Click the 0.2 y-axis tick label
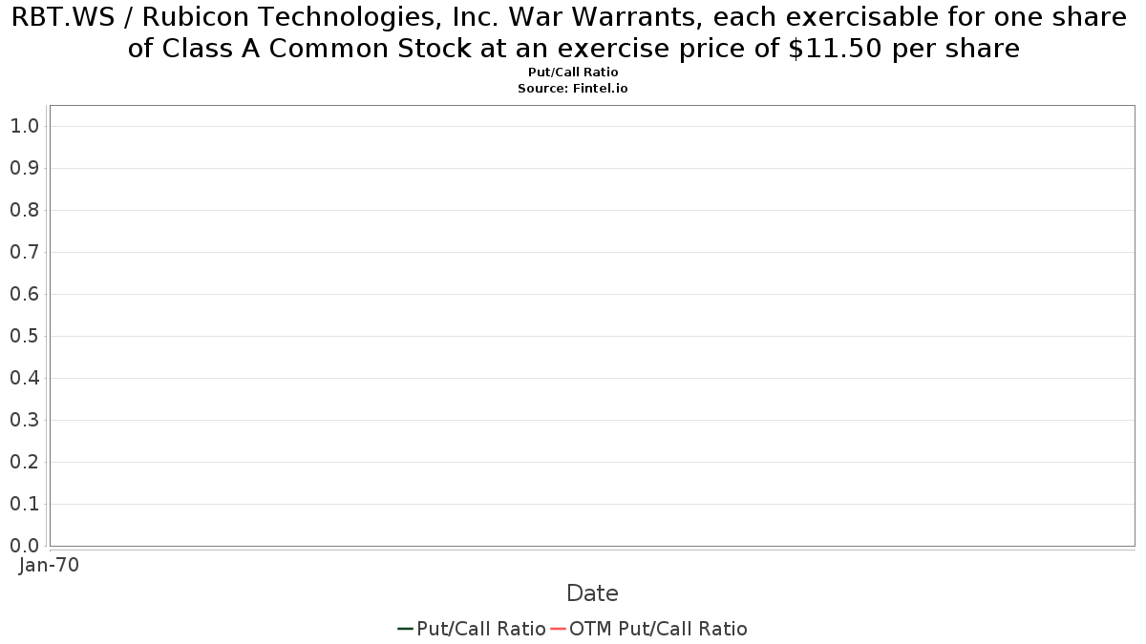 click(x=24, y=462)
